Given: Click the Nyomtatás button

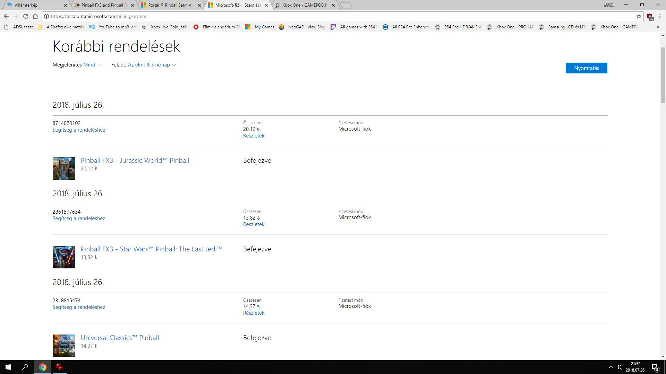Looking at the screenshot, I should [586, 68].
